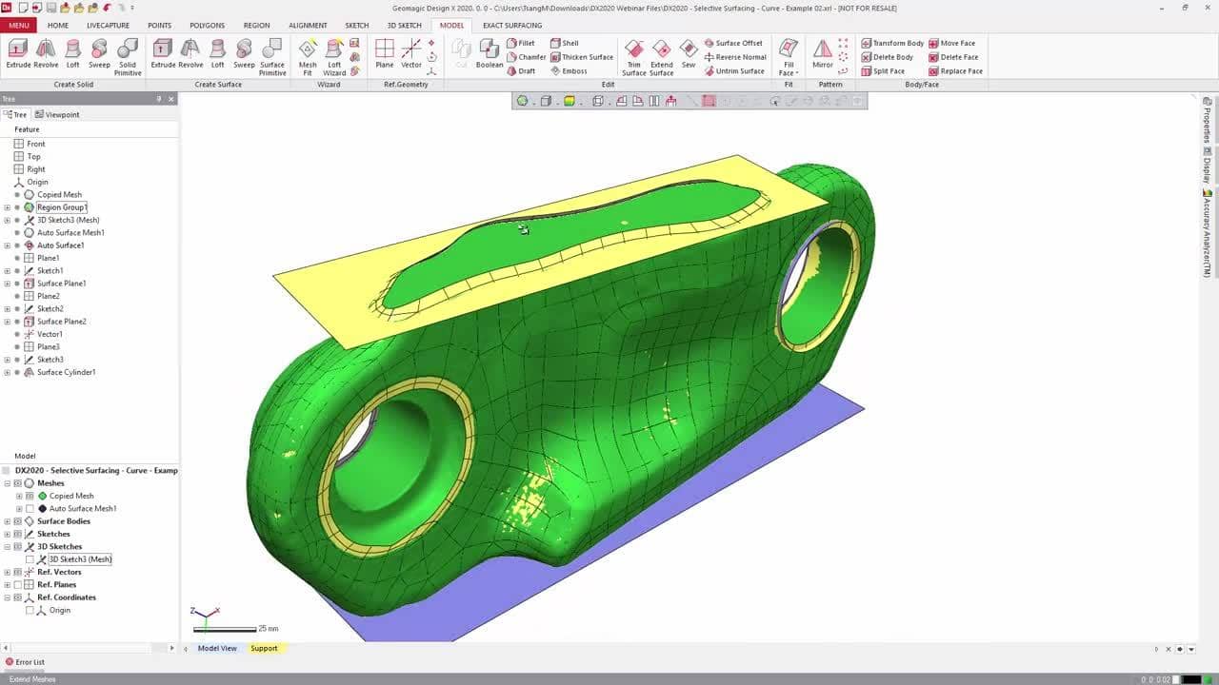Switch to the Support view tab

pos(264,649)
